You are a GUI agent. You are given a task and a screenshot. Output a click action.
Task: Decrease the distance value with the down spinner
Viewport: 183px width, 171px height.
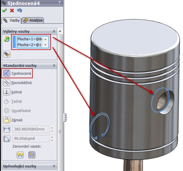(52, 131)
